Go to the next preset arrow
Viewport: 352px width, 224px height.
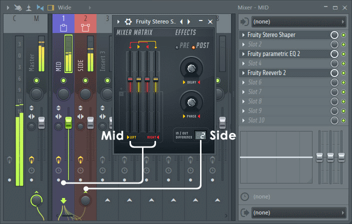[x=188, y=21]
